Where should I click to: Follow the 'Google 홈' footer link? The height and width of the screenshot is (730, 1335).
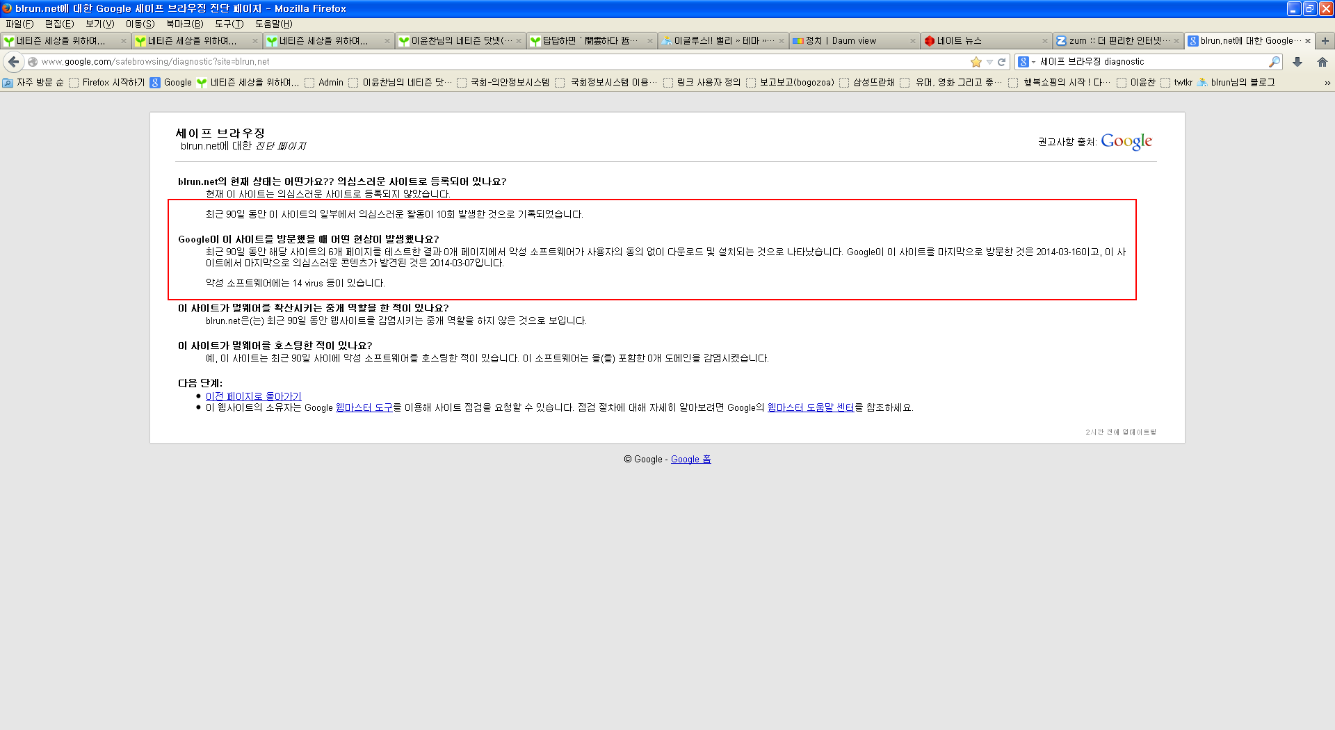690,460
